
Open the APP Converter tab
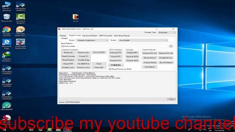105,36
